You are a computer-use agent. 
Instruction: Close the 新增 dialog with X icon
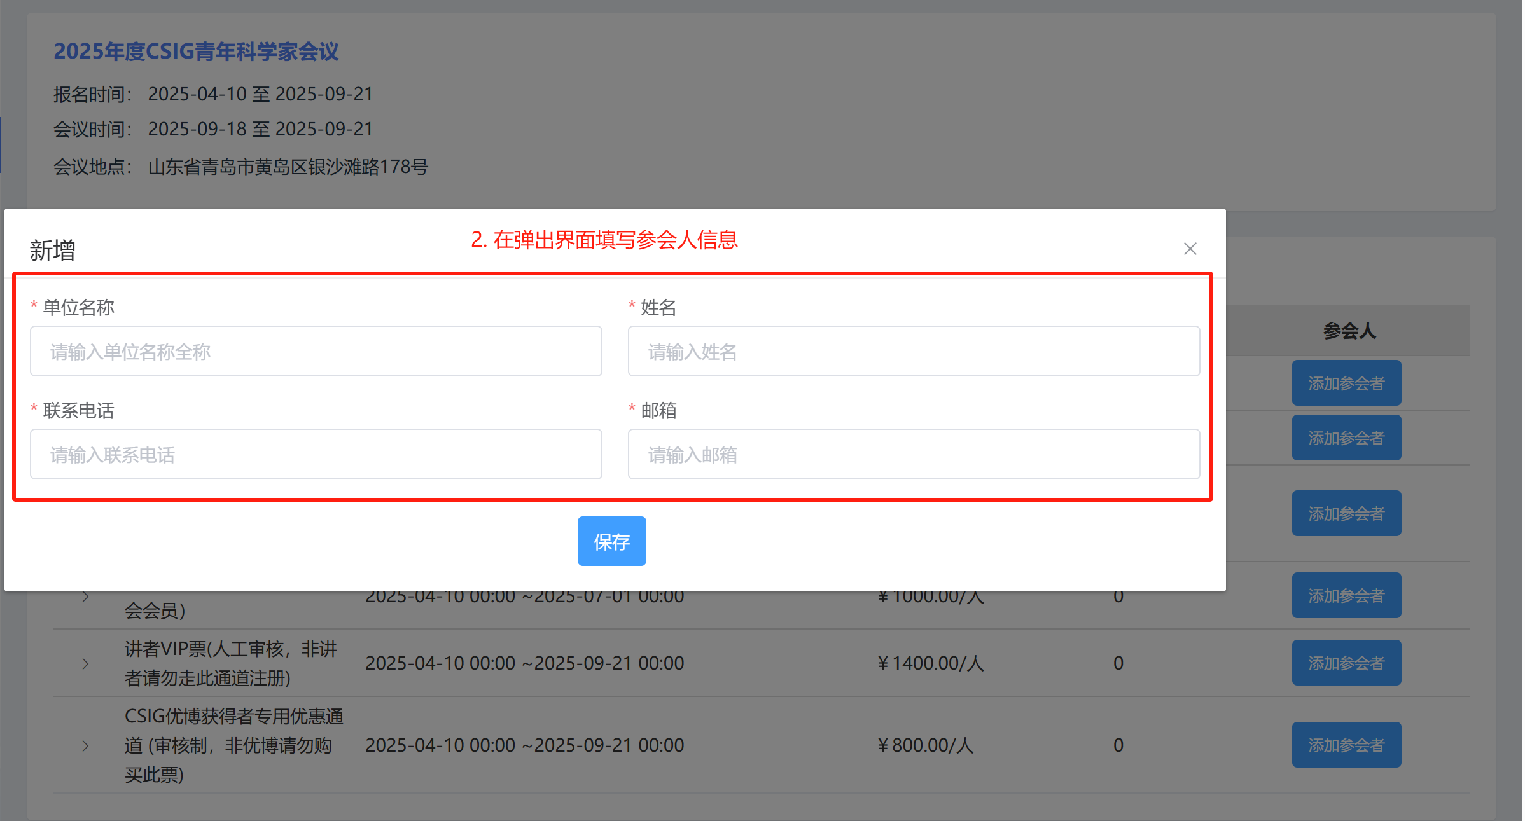1190,249
